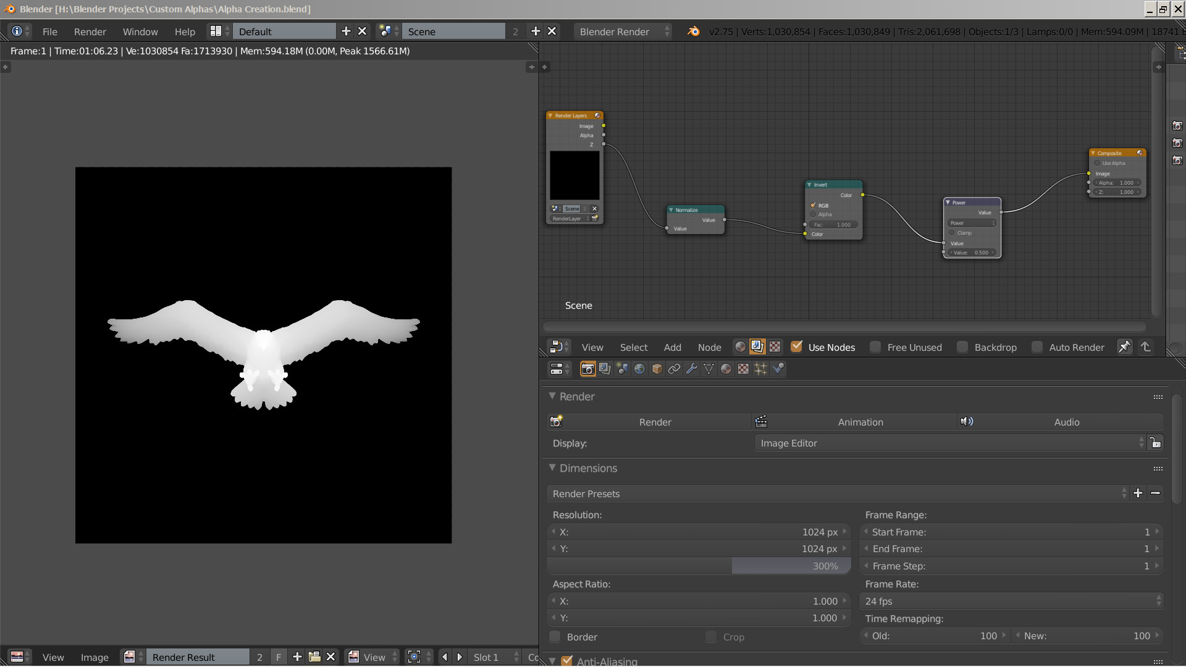Open image file with folder icon
Viewport: 1186px width, 667px height.
pos(314,657)
